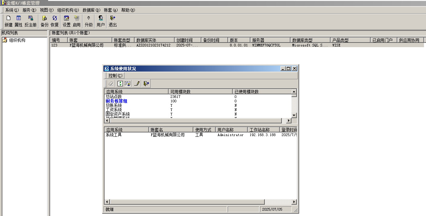
Task: Click the K3 icon in 系统使用状况 title bar
Action: click(107, 69)
